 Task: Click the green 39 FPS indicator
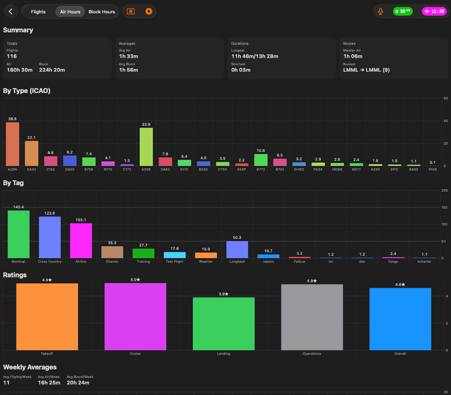(x=403, y=11)
